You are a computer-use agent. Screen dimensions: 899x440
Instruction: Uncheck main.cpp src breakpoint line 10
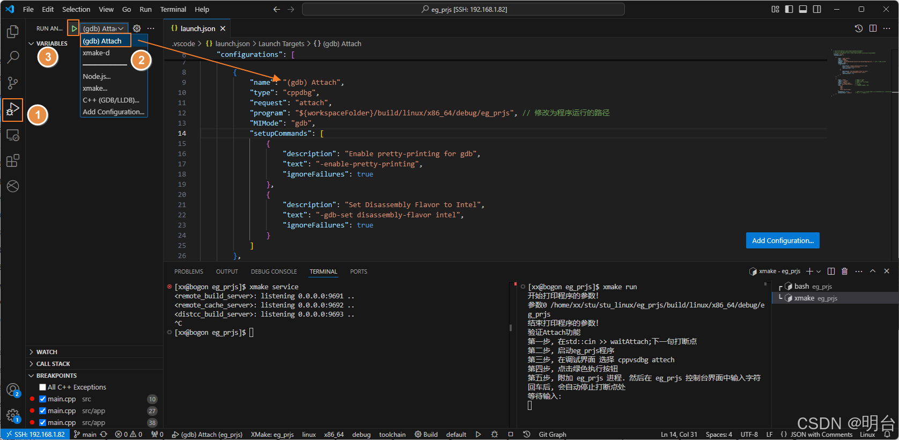coord(42,399)
